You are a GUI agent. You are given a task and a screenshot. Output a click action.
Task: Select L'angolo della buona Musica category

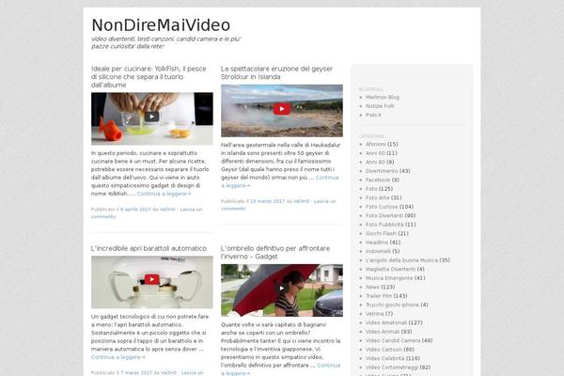(x=401, y=260)
